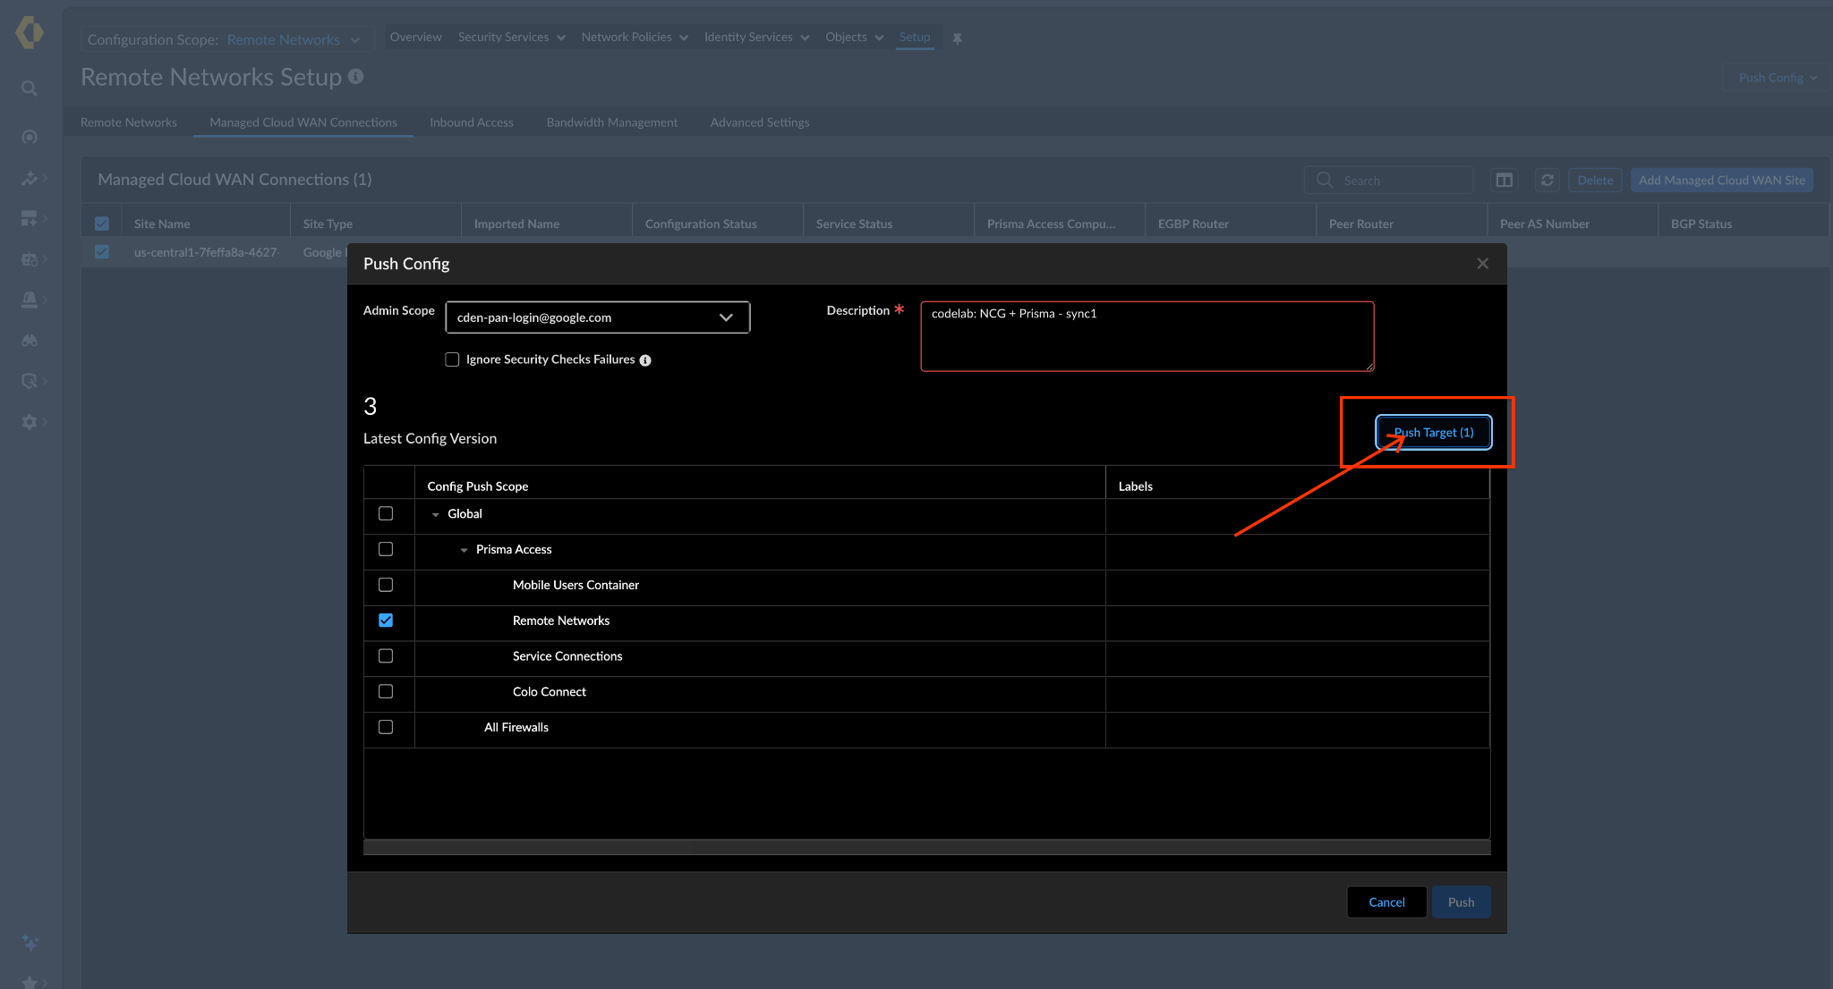Click the binoculars icon in left sidebar
This screenshot has width=1833, height=989.
[30, 340]
